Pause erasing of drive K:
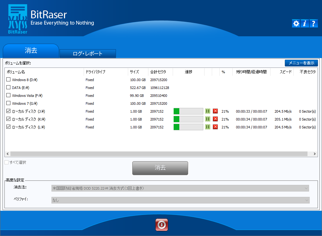322x236 pixels. click(x=208, y=119)
